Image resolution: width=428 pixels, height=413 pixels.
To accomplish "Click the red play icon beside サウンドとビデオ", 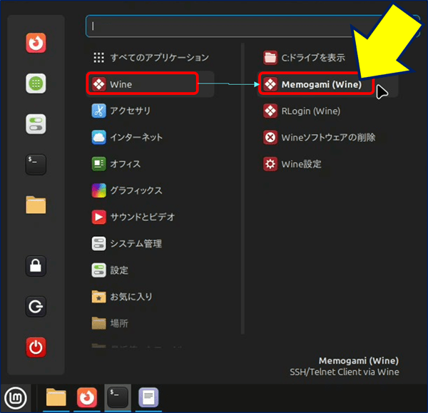I will coord(98,217).
